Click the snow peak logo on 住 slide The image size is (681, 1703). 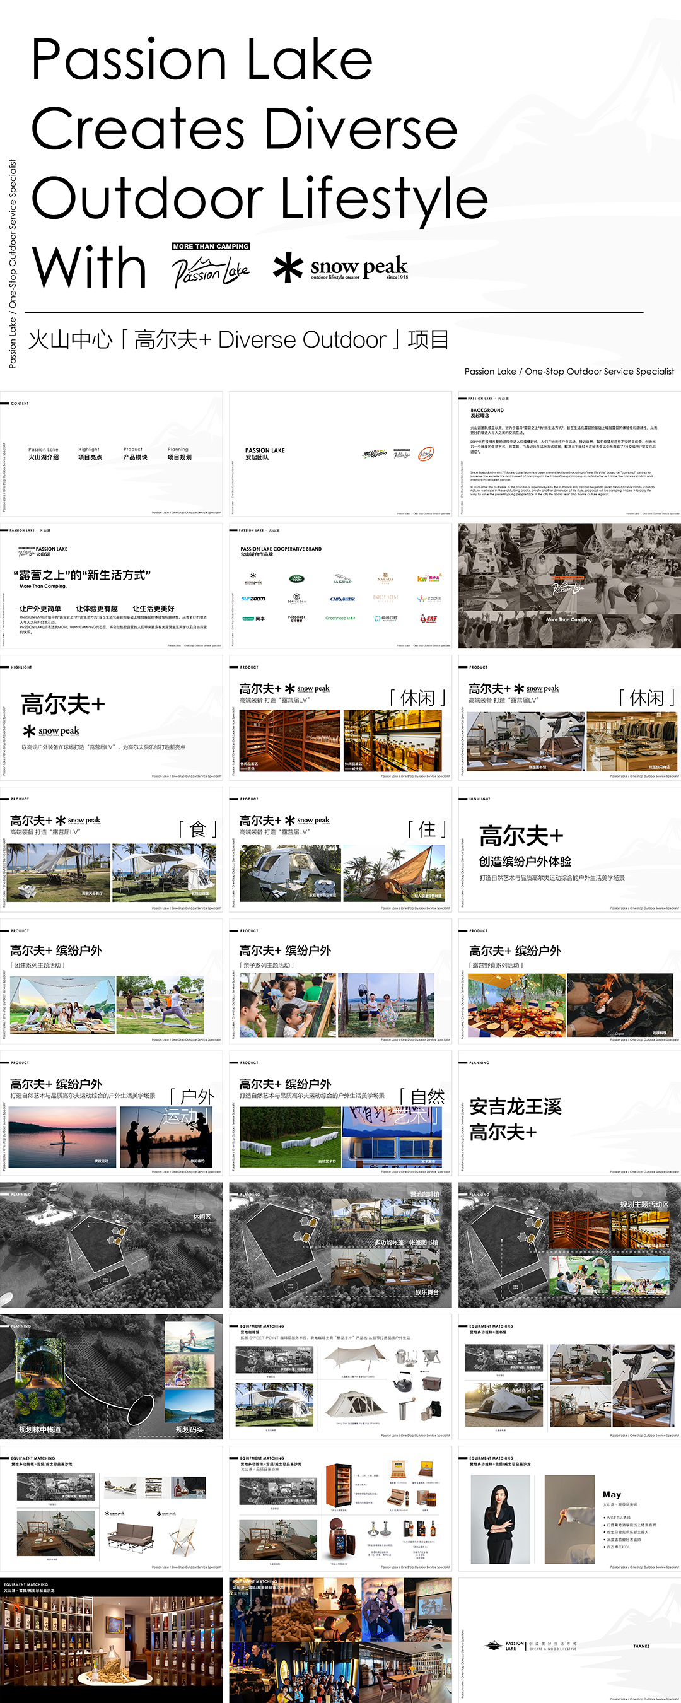point(308,820)
